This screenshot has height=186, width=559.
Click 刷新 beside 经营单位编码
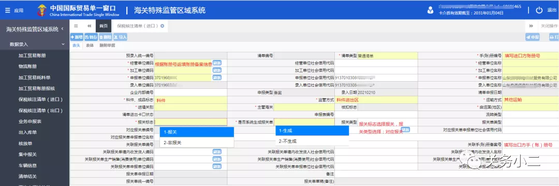[217, 63]
